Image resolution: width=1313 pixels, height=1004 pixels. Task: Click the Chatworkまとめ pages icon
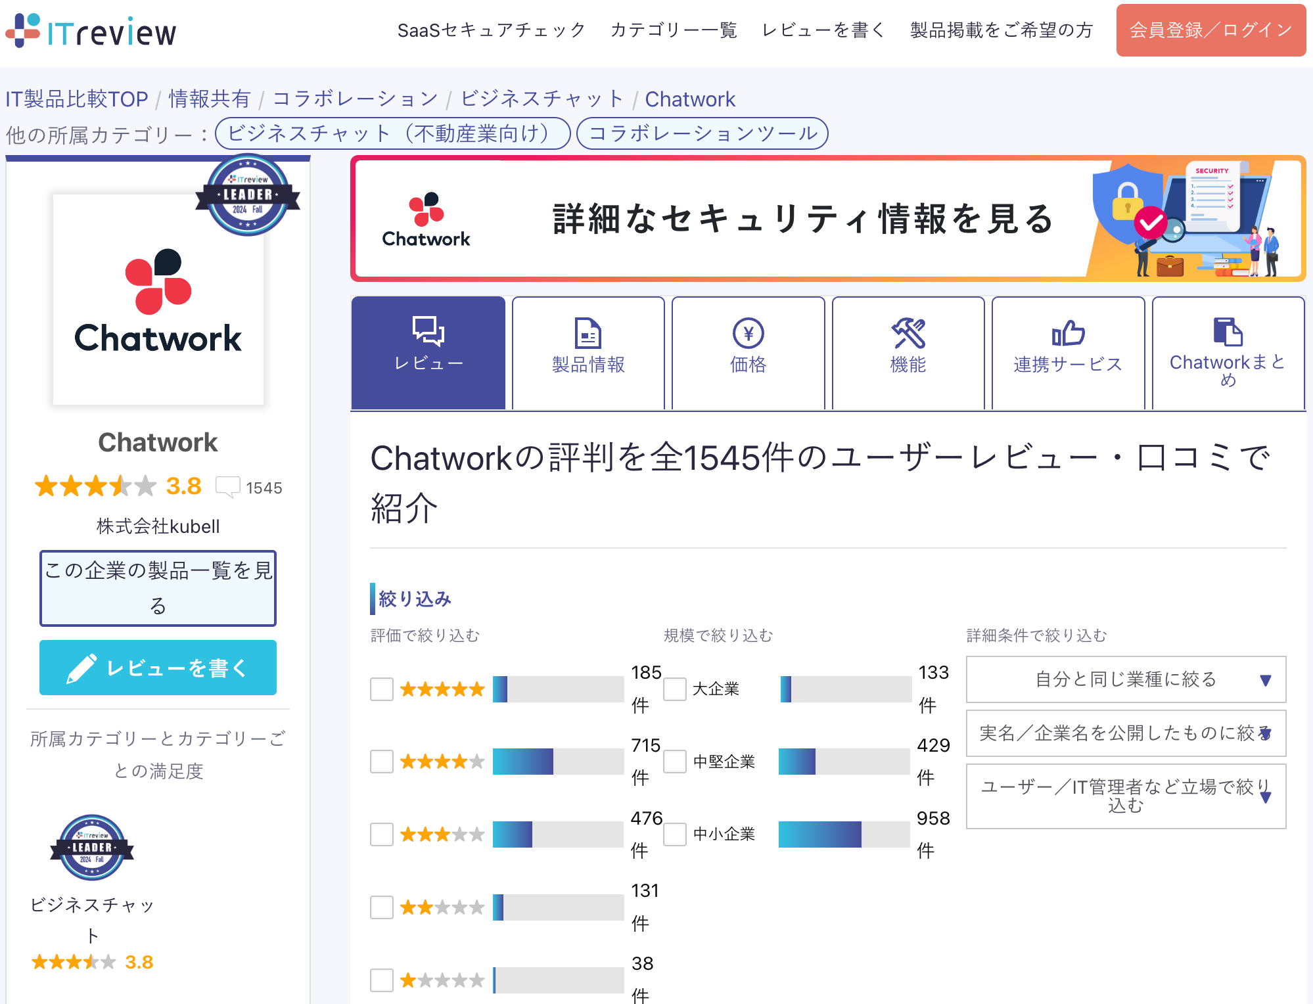click(1228, 332)
